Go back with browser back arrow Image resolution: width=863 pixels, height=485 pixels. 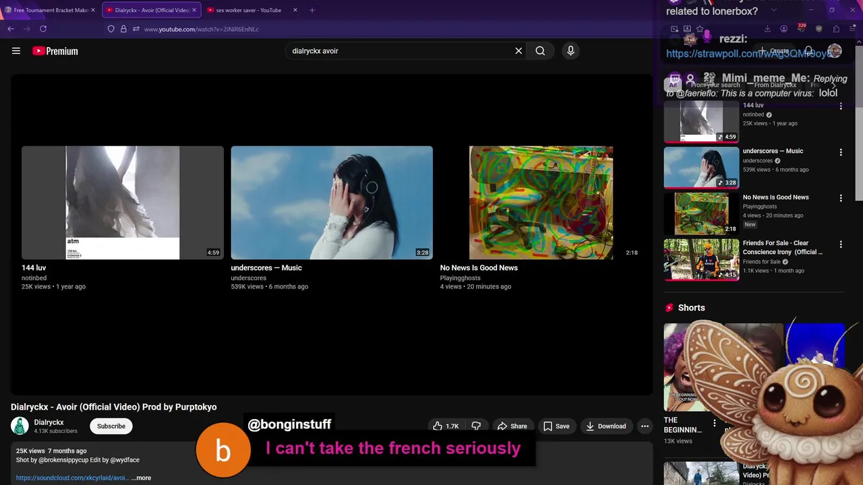point(11,29)
